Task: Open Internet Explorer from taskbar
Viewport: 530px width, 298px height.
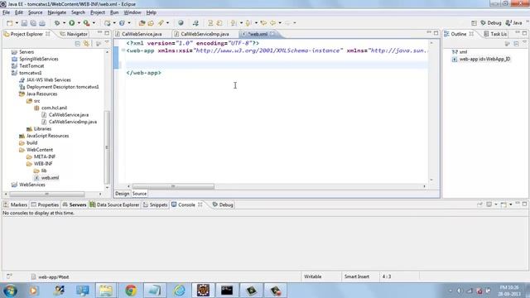Action: point(179,291)
